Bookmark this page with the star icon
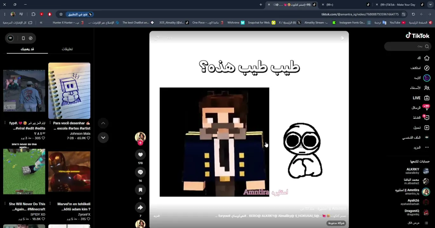 [x=61, y=14]
